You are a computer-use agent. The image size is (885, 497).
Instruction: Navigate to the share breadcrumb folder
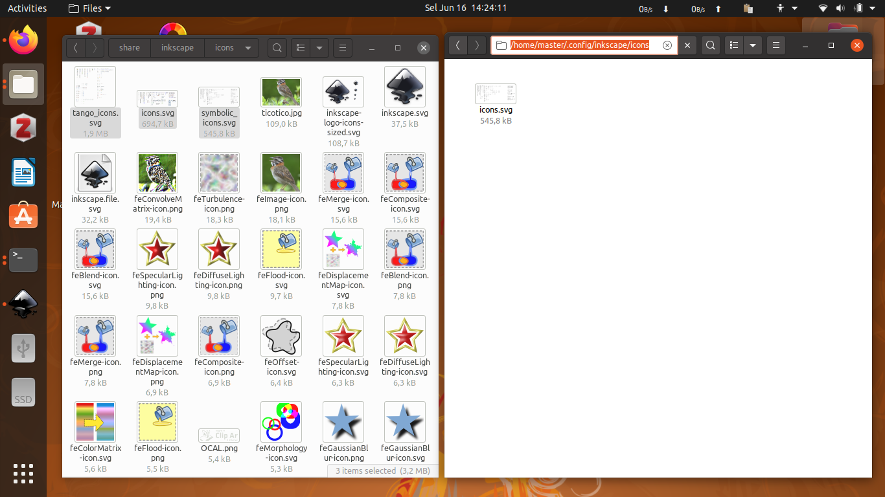129,47
